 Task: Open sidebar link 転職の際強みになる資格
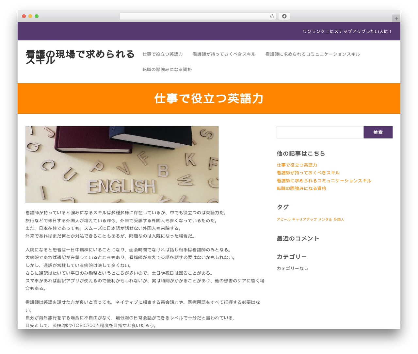[301, 188]
